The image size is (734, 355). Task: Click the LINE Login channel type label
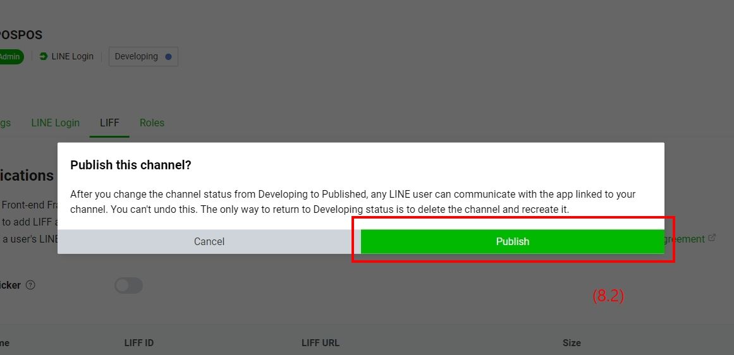click(x=73, y=56)
